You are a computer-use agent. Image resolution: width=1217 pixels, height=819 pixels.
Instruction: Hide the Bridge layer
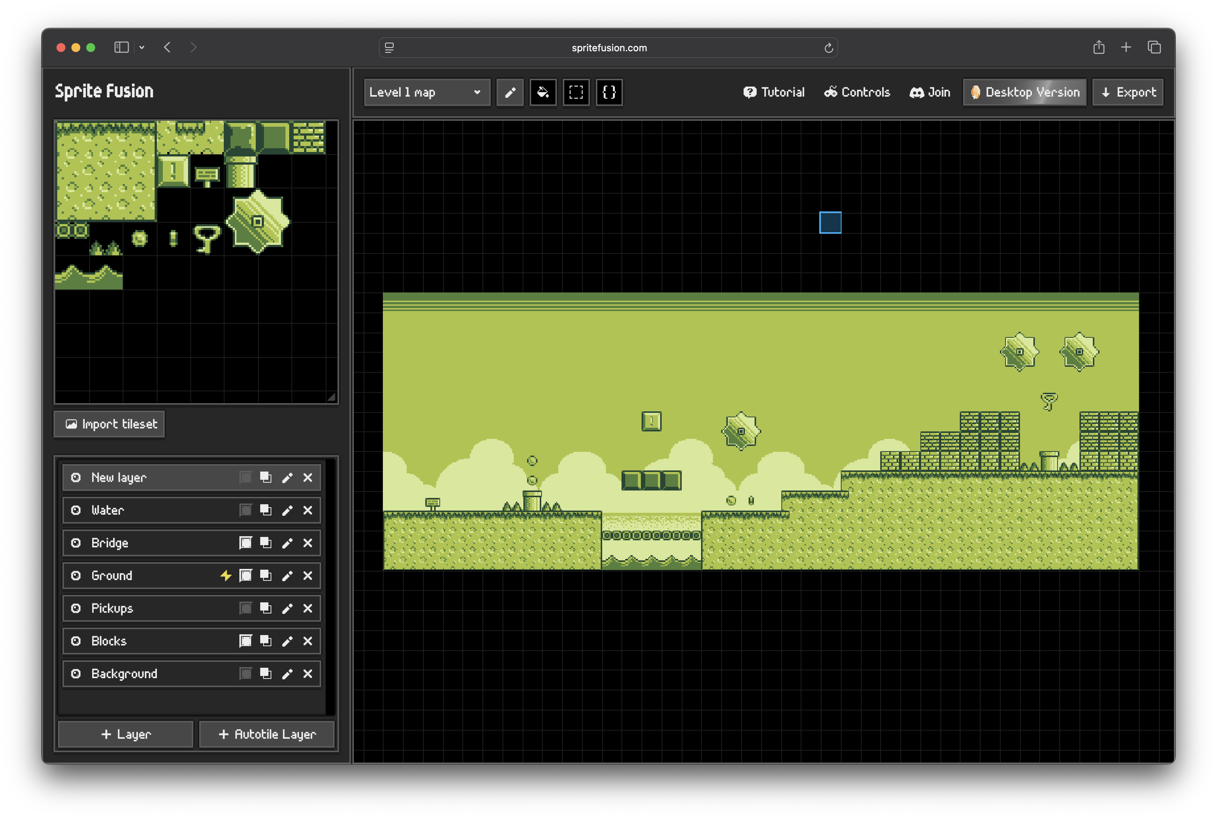click(76, 543)
